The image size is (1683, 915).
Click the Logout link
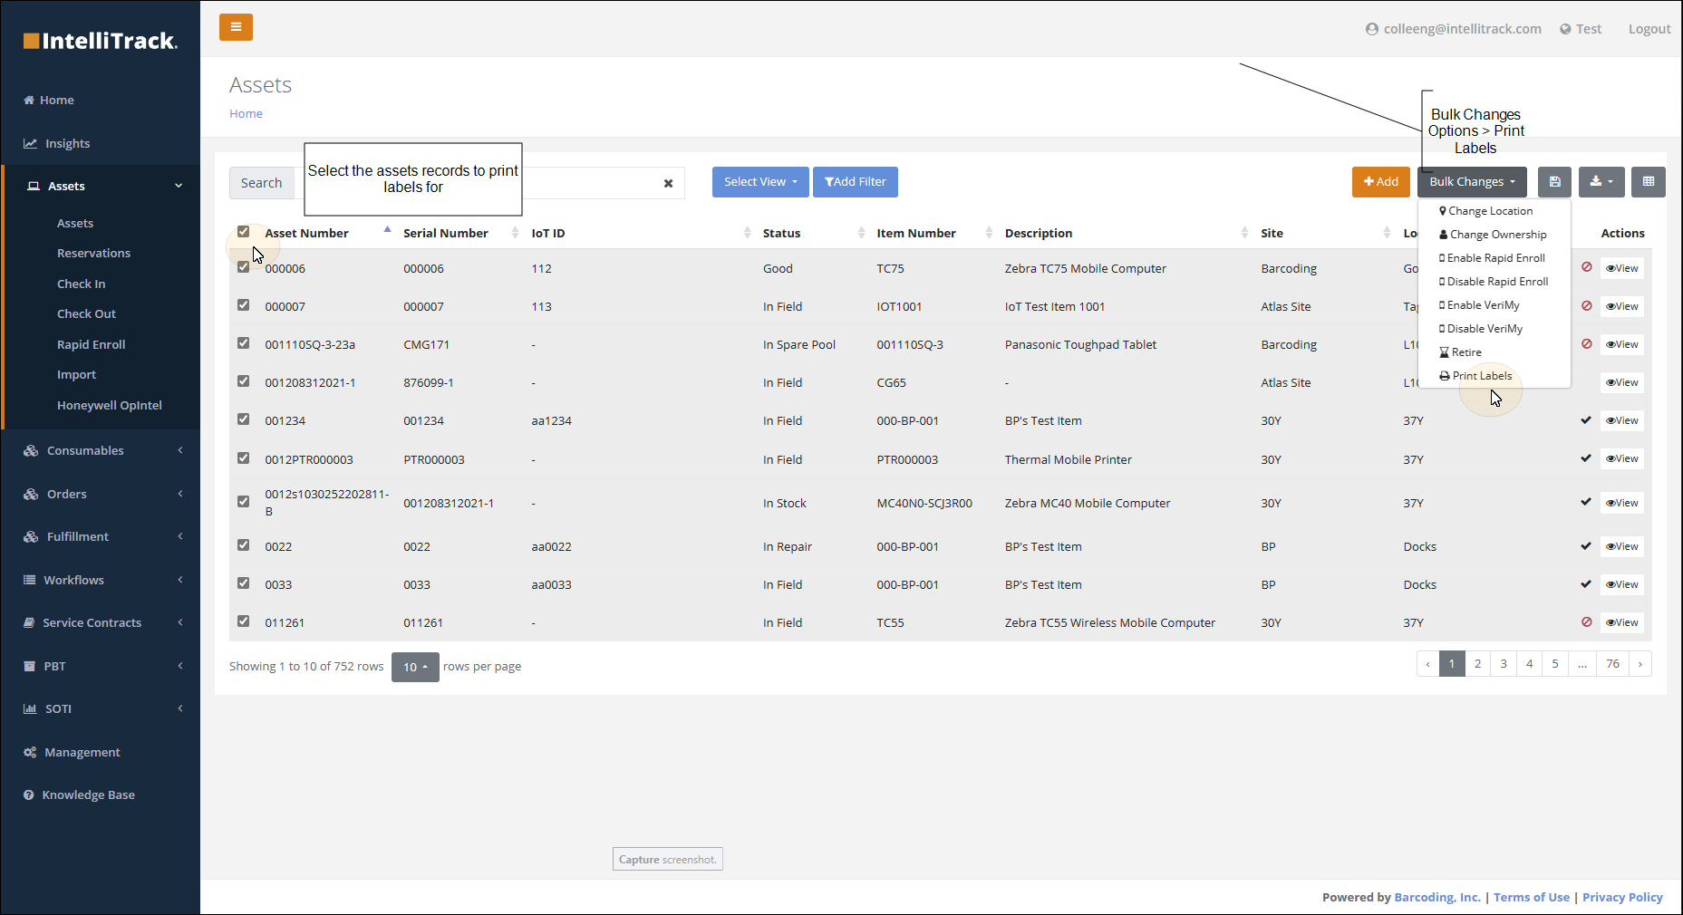(1649, 29)
